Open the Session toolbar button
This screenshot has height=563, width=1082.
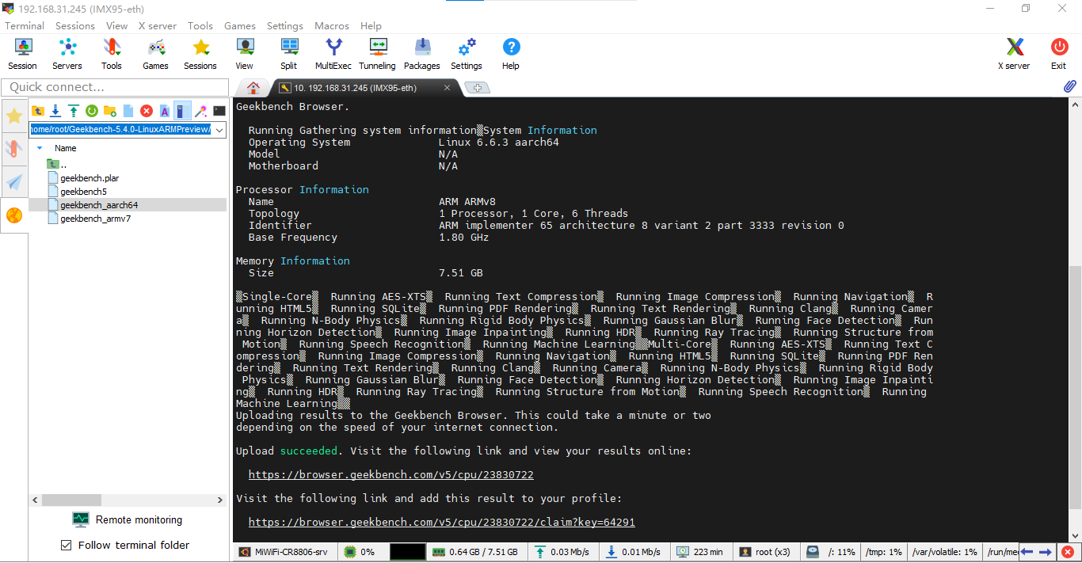tap(22, 54)
